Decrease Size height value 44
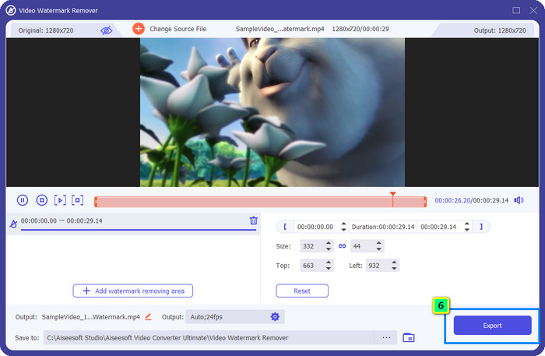The height and width of the screenshot is (356, 545). tap(379, 249)
